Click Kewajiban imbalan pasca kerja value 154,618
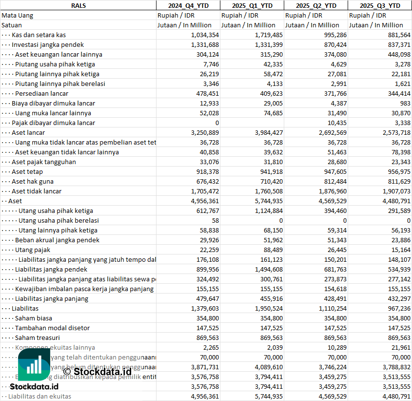This screenshot has width=412, height=401. pyautogui.click(x=335, y=288)
